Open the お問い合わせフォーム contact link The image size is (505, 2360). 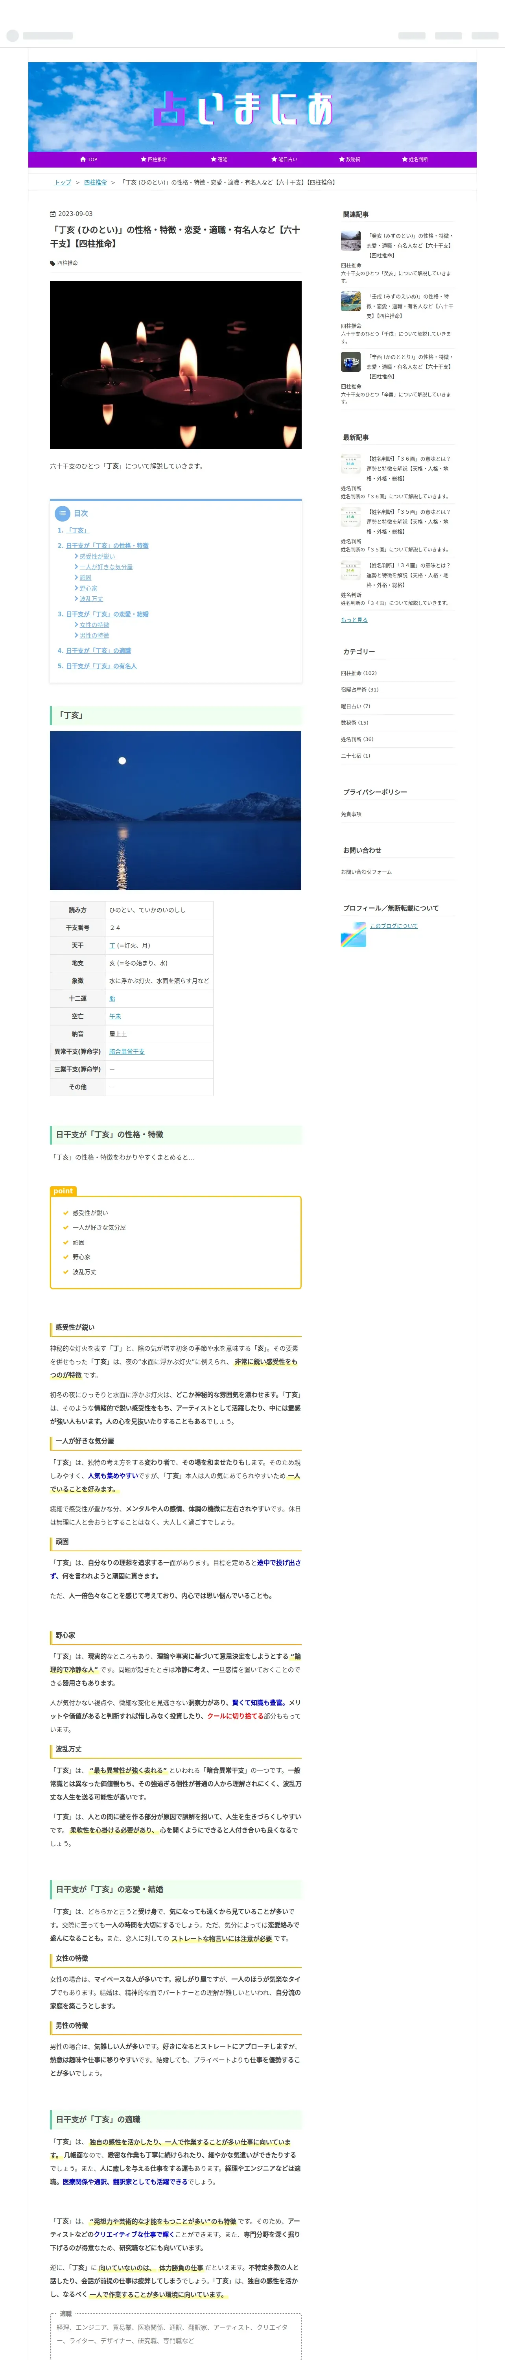pos(366,872)
